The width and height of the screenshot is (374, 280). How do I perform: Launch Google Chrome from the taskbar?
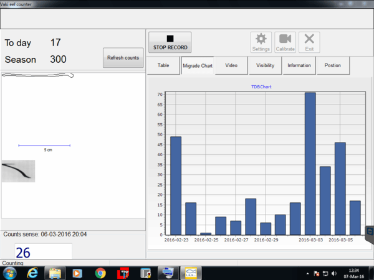coord(100,273)
